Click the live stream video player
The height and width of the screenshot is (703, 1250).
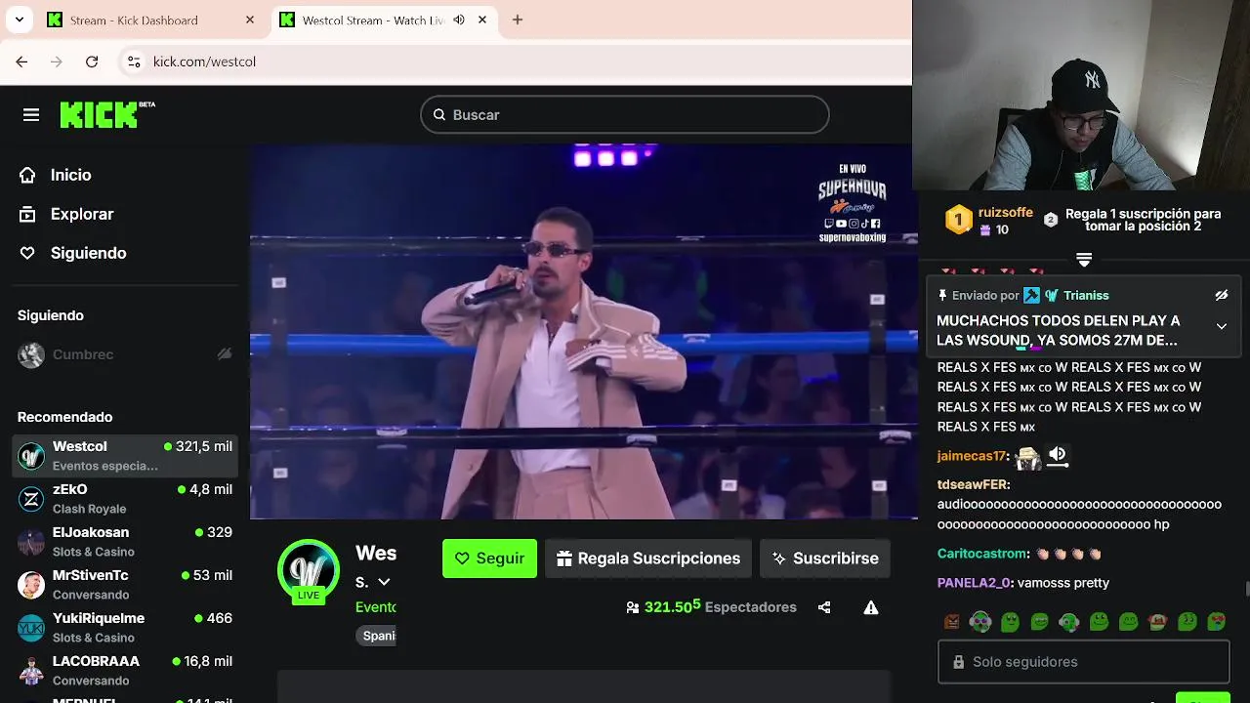pos(583,332)
